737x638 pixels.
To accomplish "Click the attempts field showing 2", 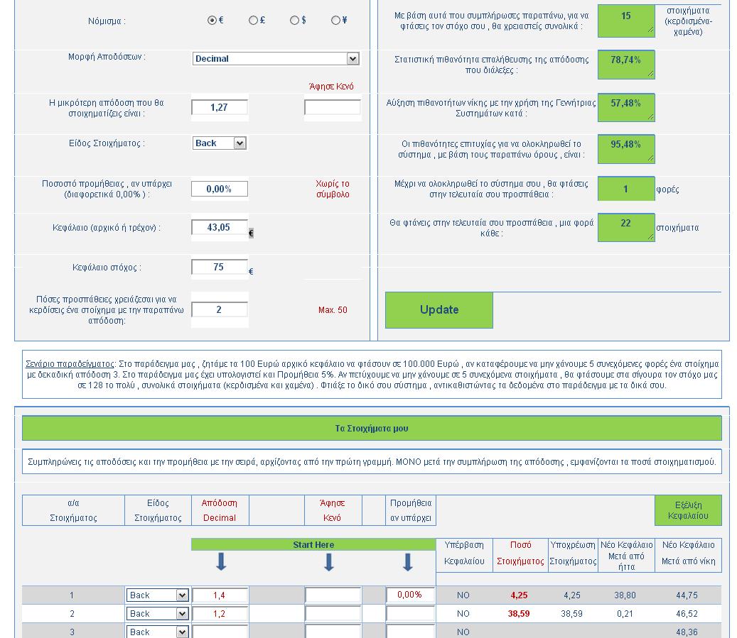I will (220, 309).
